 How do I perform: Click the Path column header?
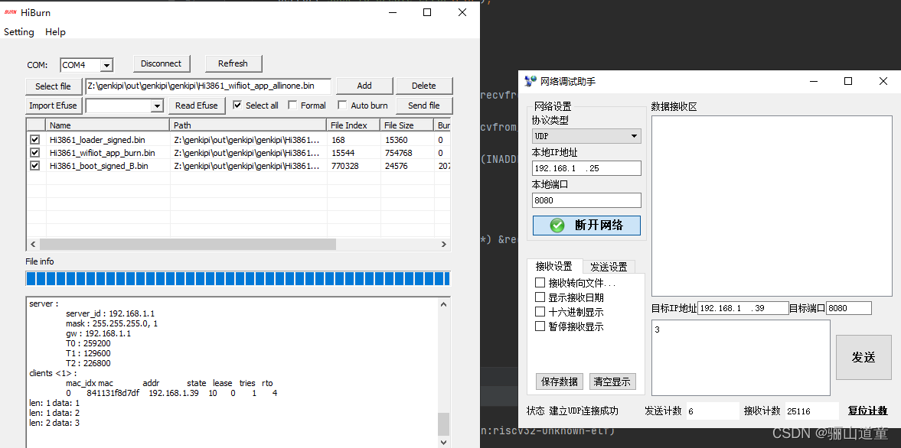click(248, 125)
